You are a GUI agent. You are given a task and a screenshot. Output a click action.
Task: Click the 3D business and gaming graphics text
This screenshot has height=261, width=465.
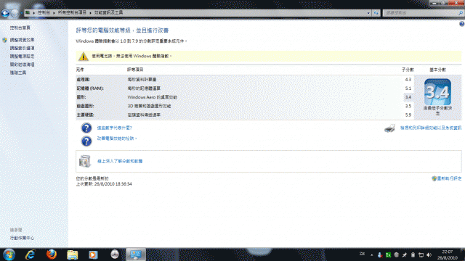[149, 107]
